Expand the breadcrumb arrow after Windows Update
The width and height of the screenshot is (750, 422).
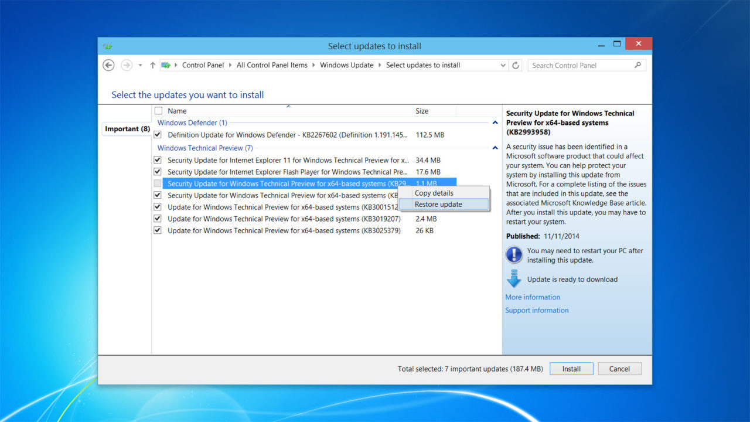pos(380,66)
